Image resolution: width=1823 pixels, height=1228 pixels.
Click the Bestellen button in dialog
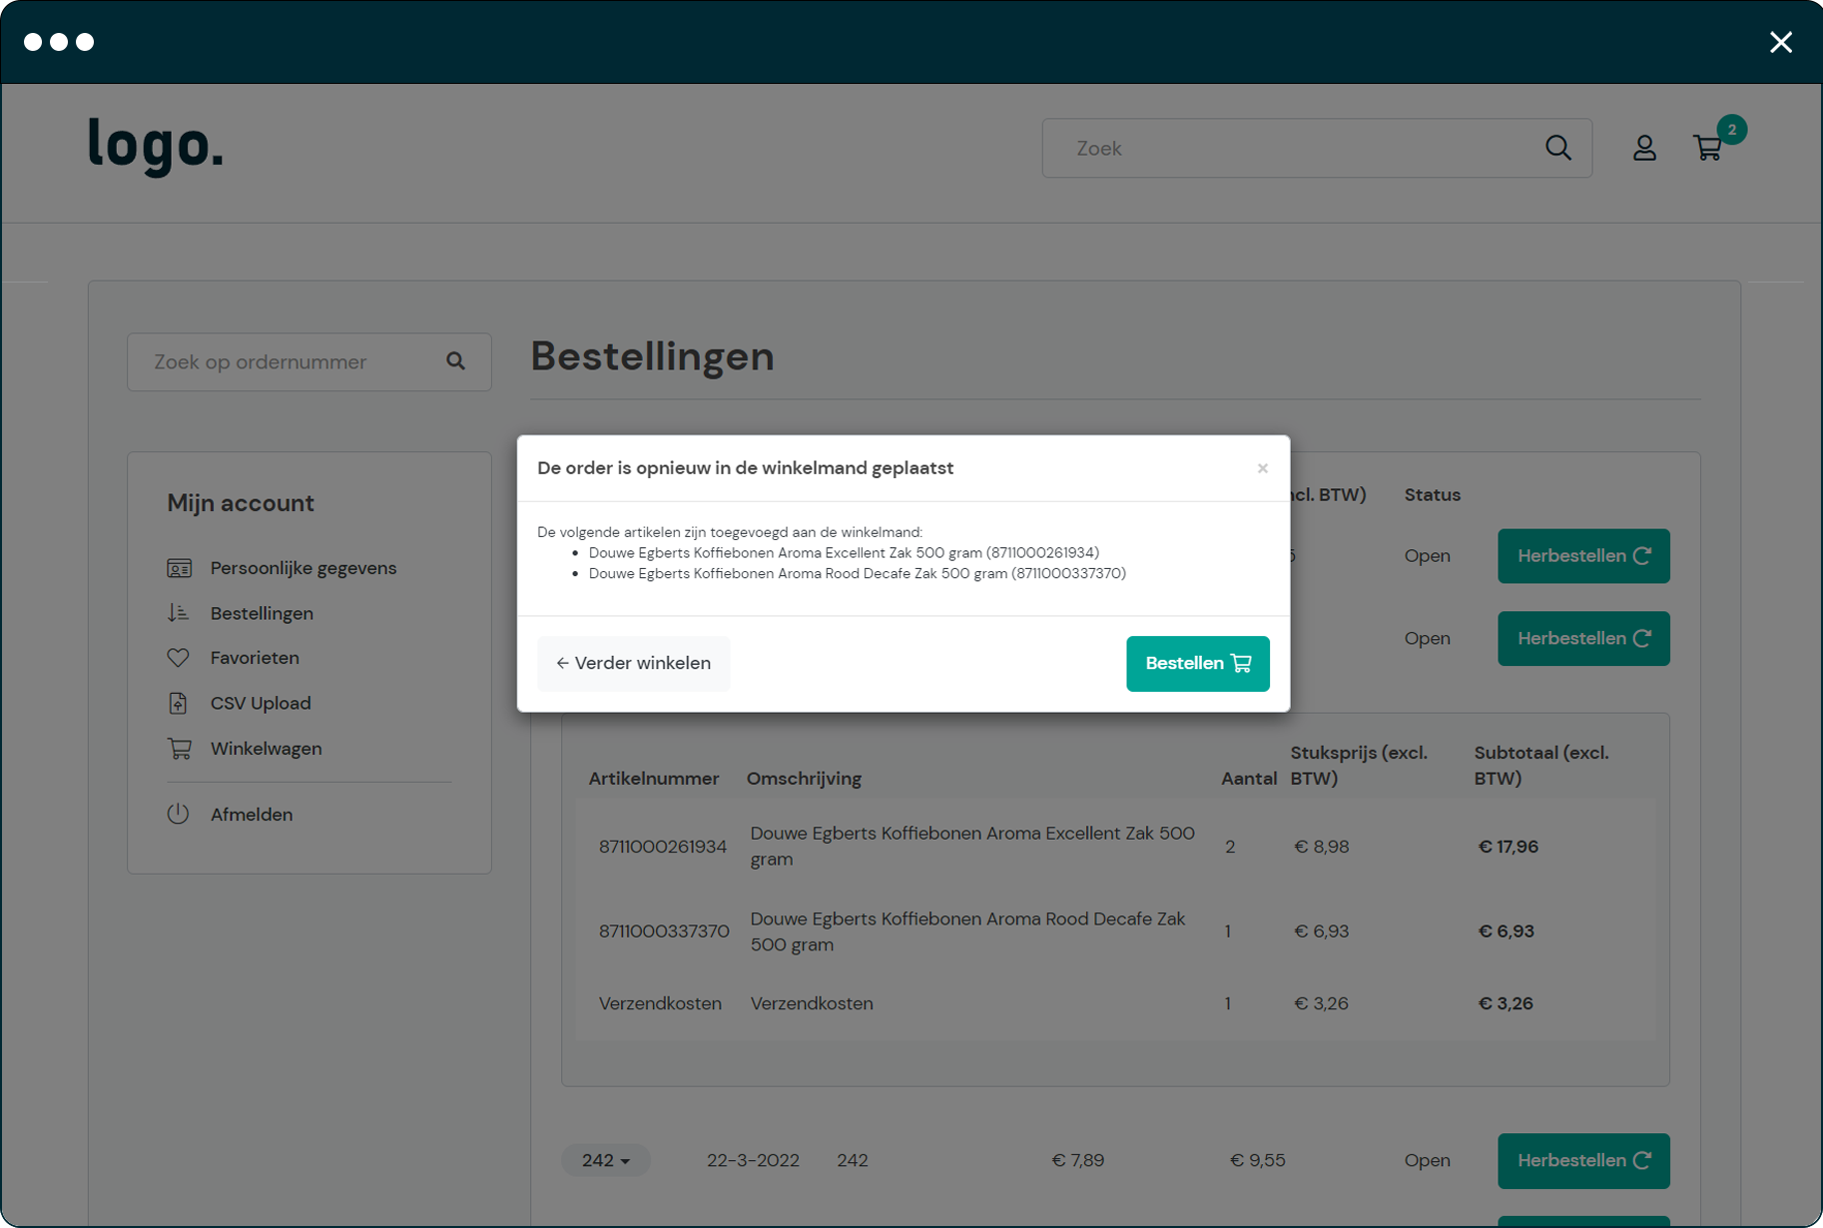1198,664
